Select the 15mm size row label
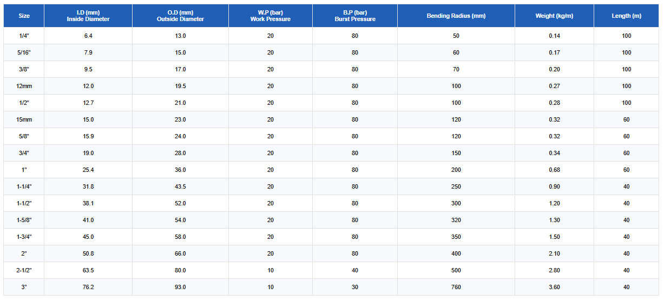 coord(24,119)
